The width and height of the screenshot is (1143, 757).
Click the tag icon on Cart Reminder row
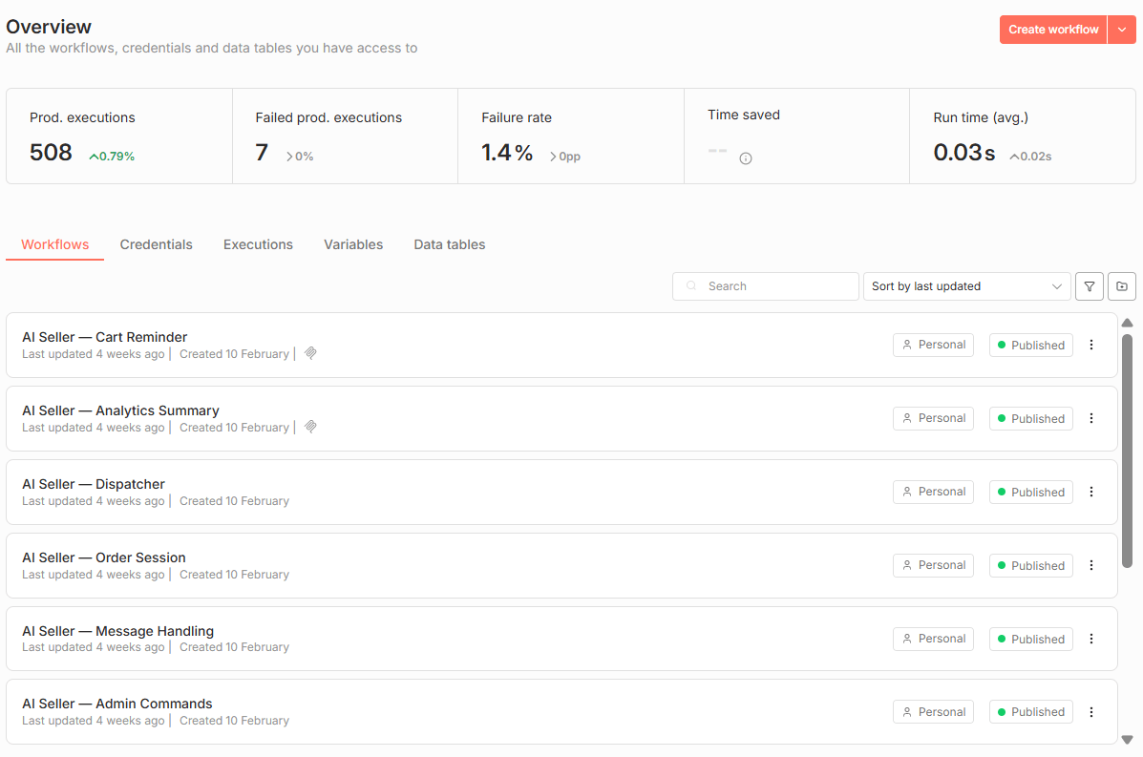[310, 353]
